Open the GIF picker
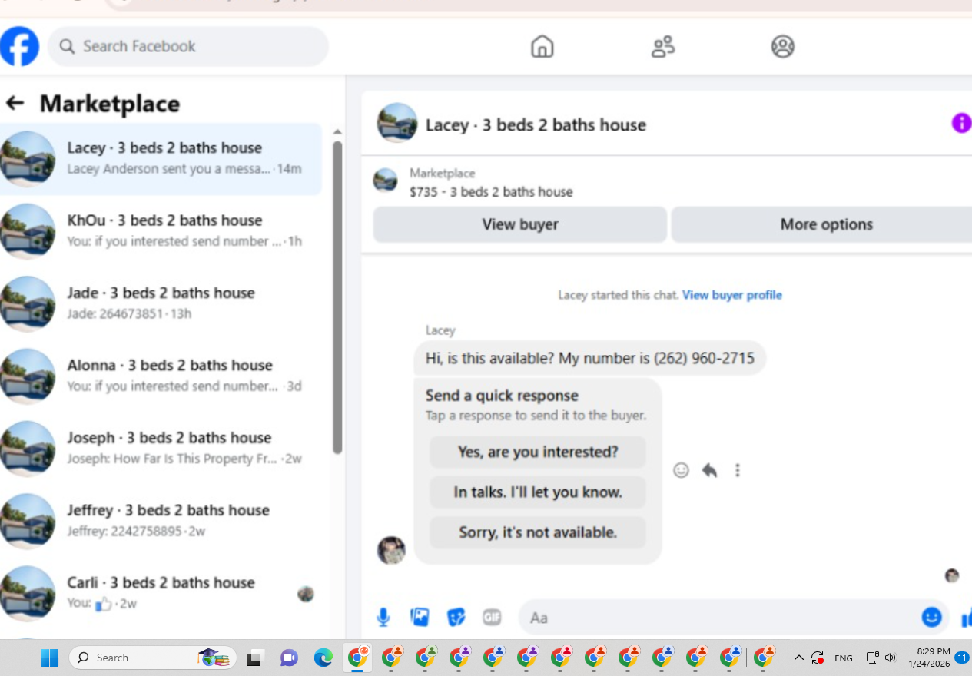Viewport: 972px width, 676px height. pyautogui.click(x=492, y=617)
